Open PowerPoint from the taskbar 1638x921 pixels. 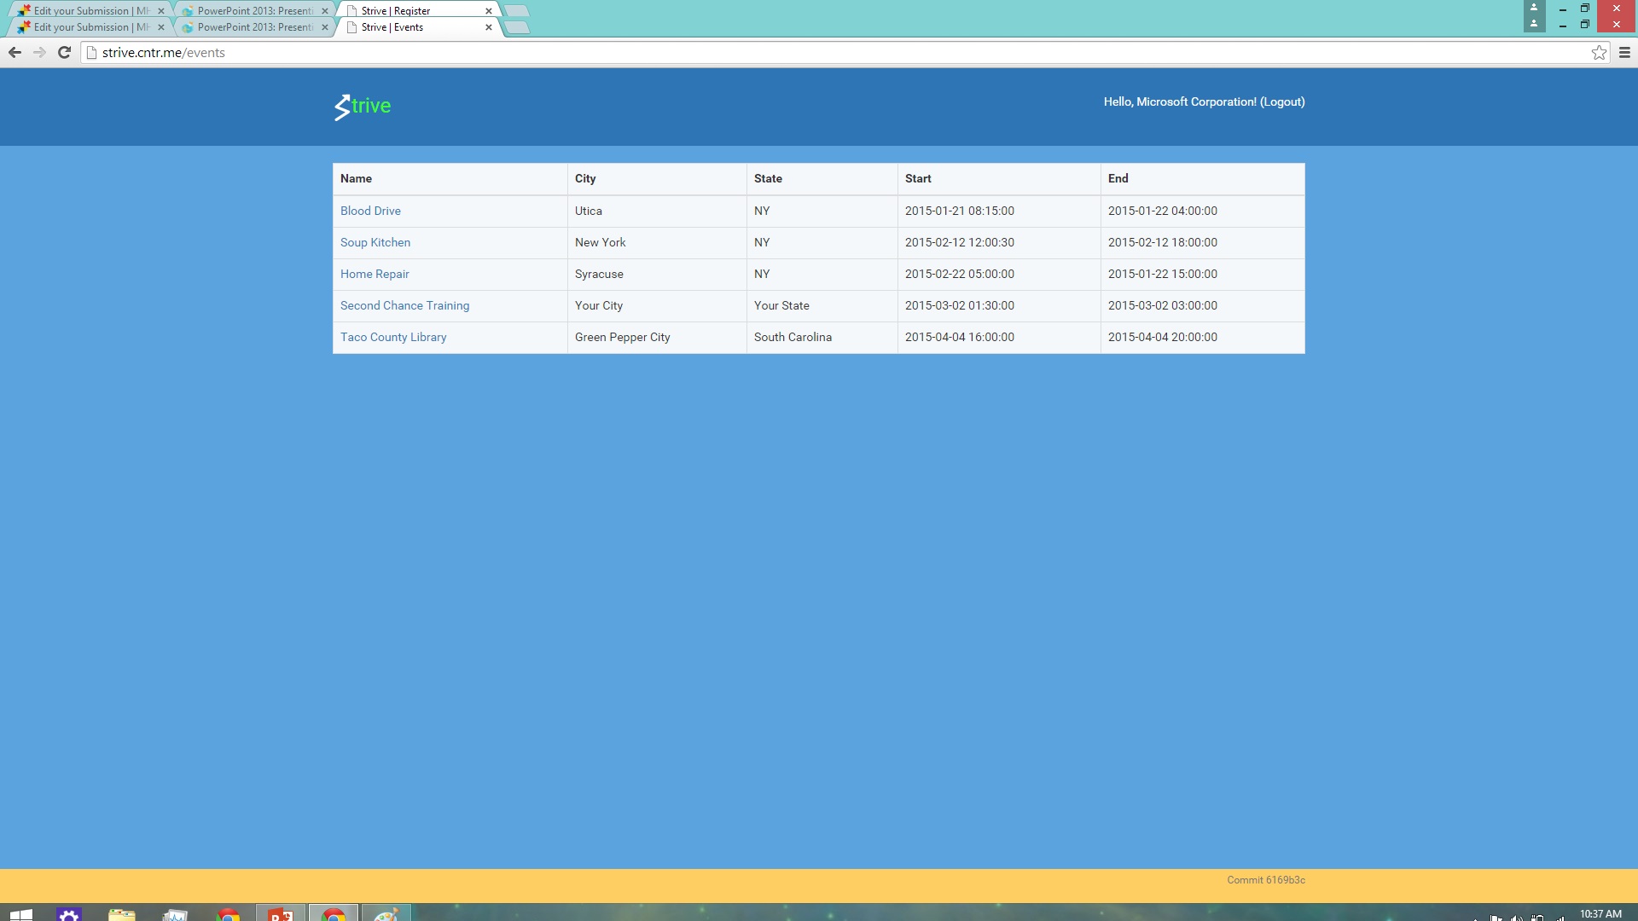tap(281, 914)
